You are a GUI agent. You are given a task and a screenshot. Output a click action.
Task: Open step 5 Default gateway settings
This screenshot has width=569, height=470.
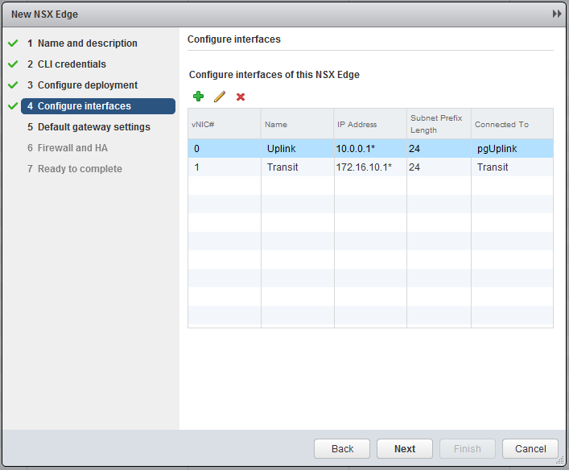pos(93,127)
